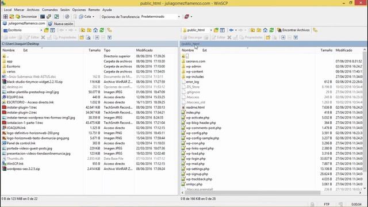368x207 pixels.
Task: Click the compare directories toolbar icon
Action: tap(11, 17)
